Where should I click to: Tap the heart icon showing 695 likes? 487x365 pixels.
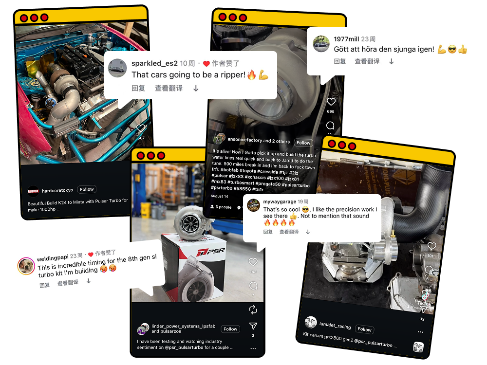click(331, 102)
